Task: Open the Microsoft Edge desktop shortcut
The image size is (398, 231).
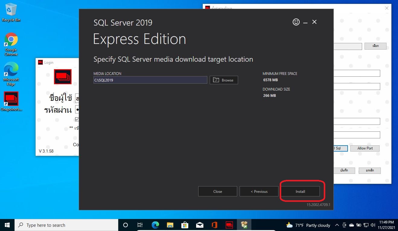Action: coord(11,73)
